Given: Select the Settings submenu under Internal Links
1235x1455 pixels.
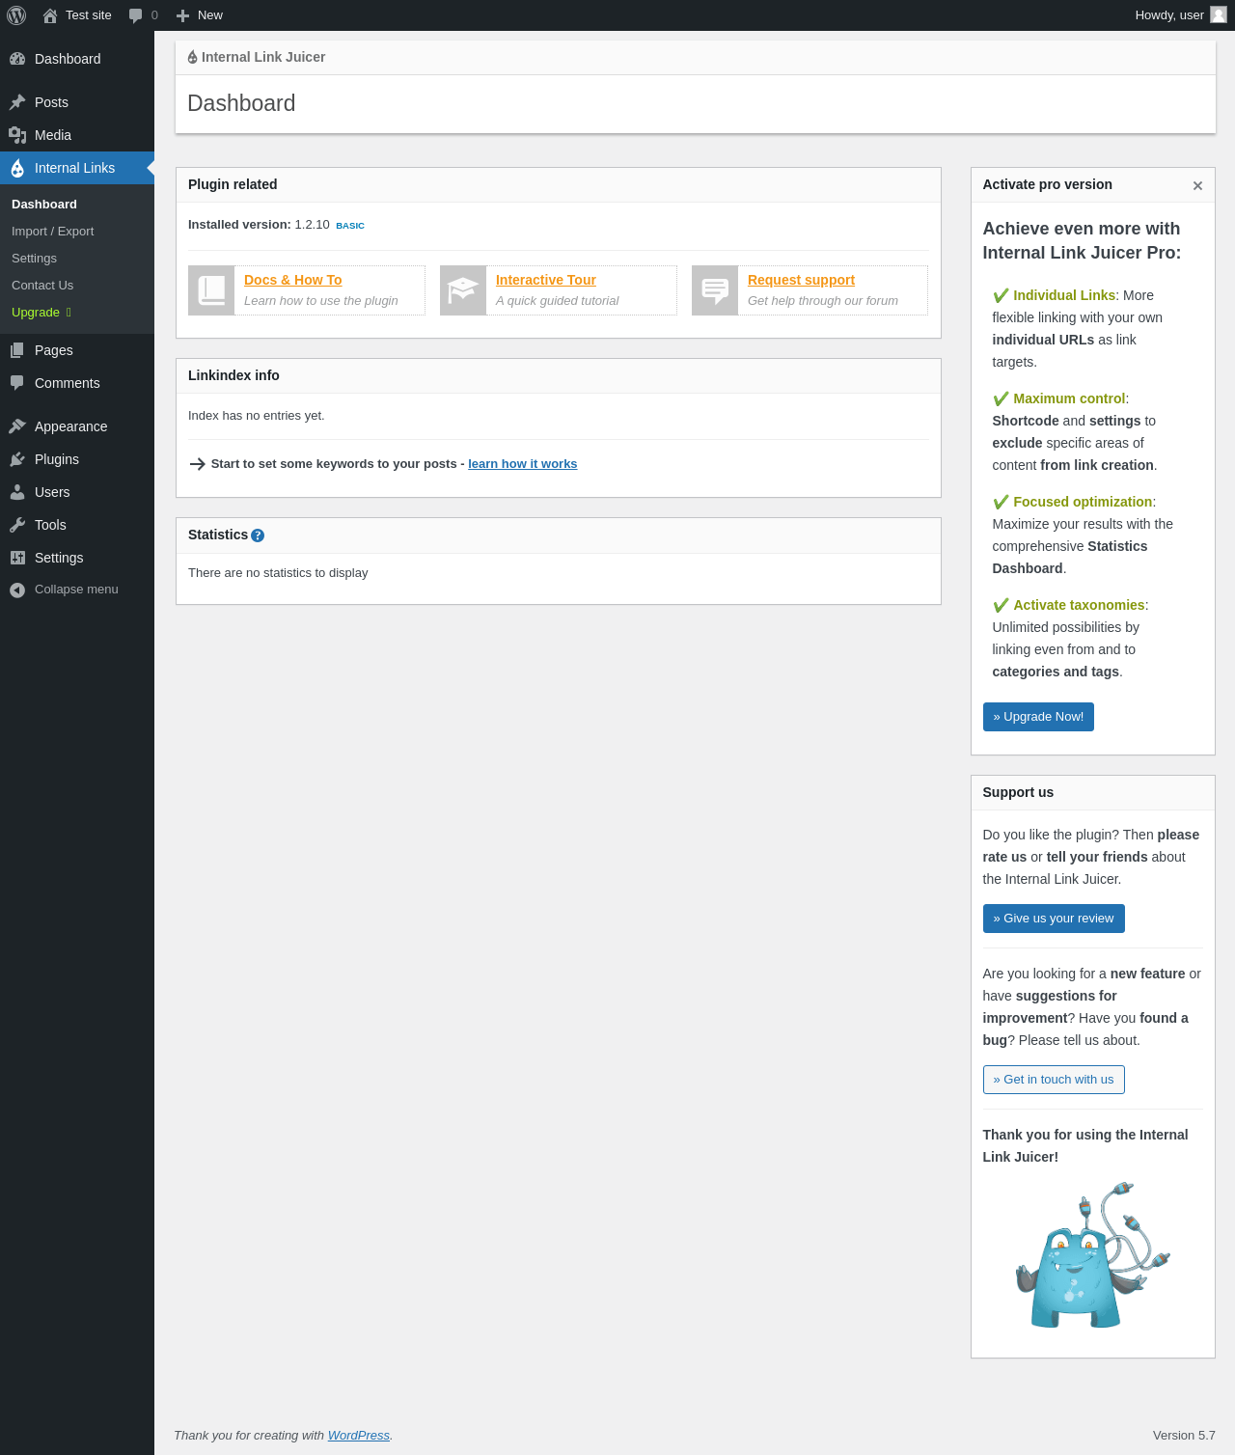Looking at the screenshot, I should click(34, 259).
